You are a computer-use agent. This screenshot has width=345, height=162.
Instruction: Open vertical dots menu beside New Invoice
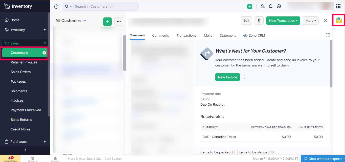click(245, 77)
